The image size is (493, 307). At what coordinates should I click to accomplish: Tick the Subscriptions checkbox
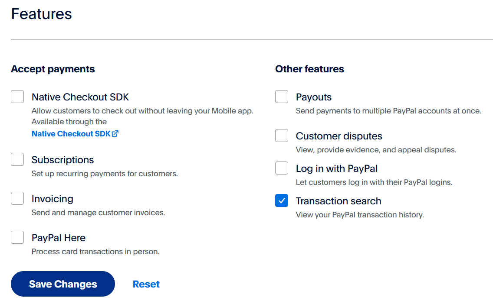17,159
